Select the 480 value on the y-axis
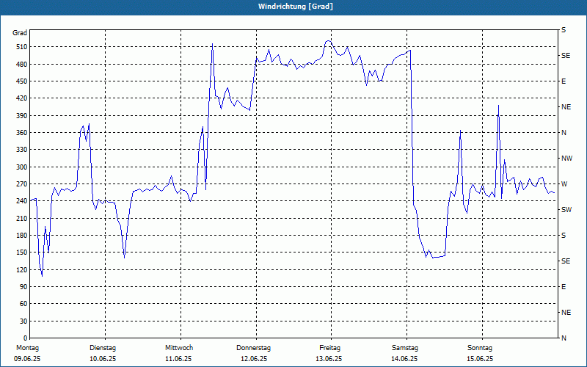 [22, 65]
